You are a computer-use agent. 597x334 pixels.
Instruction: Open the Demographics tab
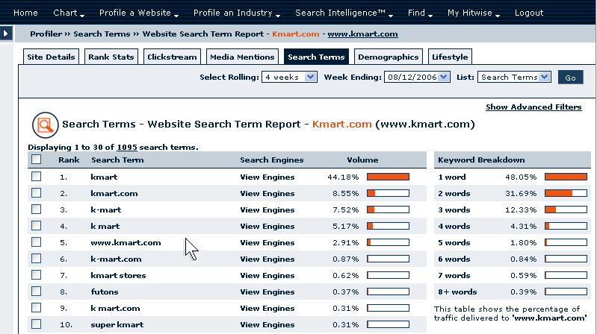[389, 57]
